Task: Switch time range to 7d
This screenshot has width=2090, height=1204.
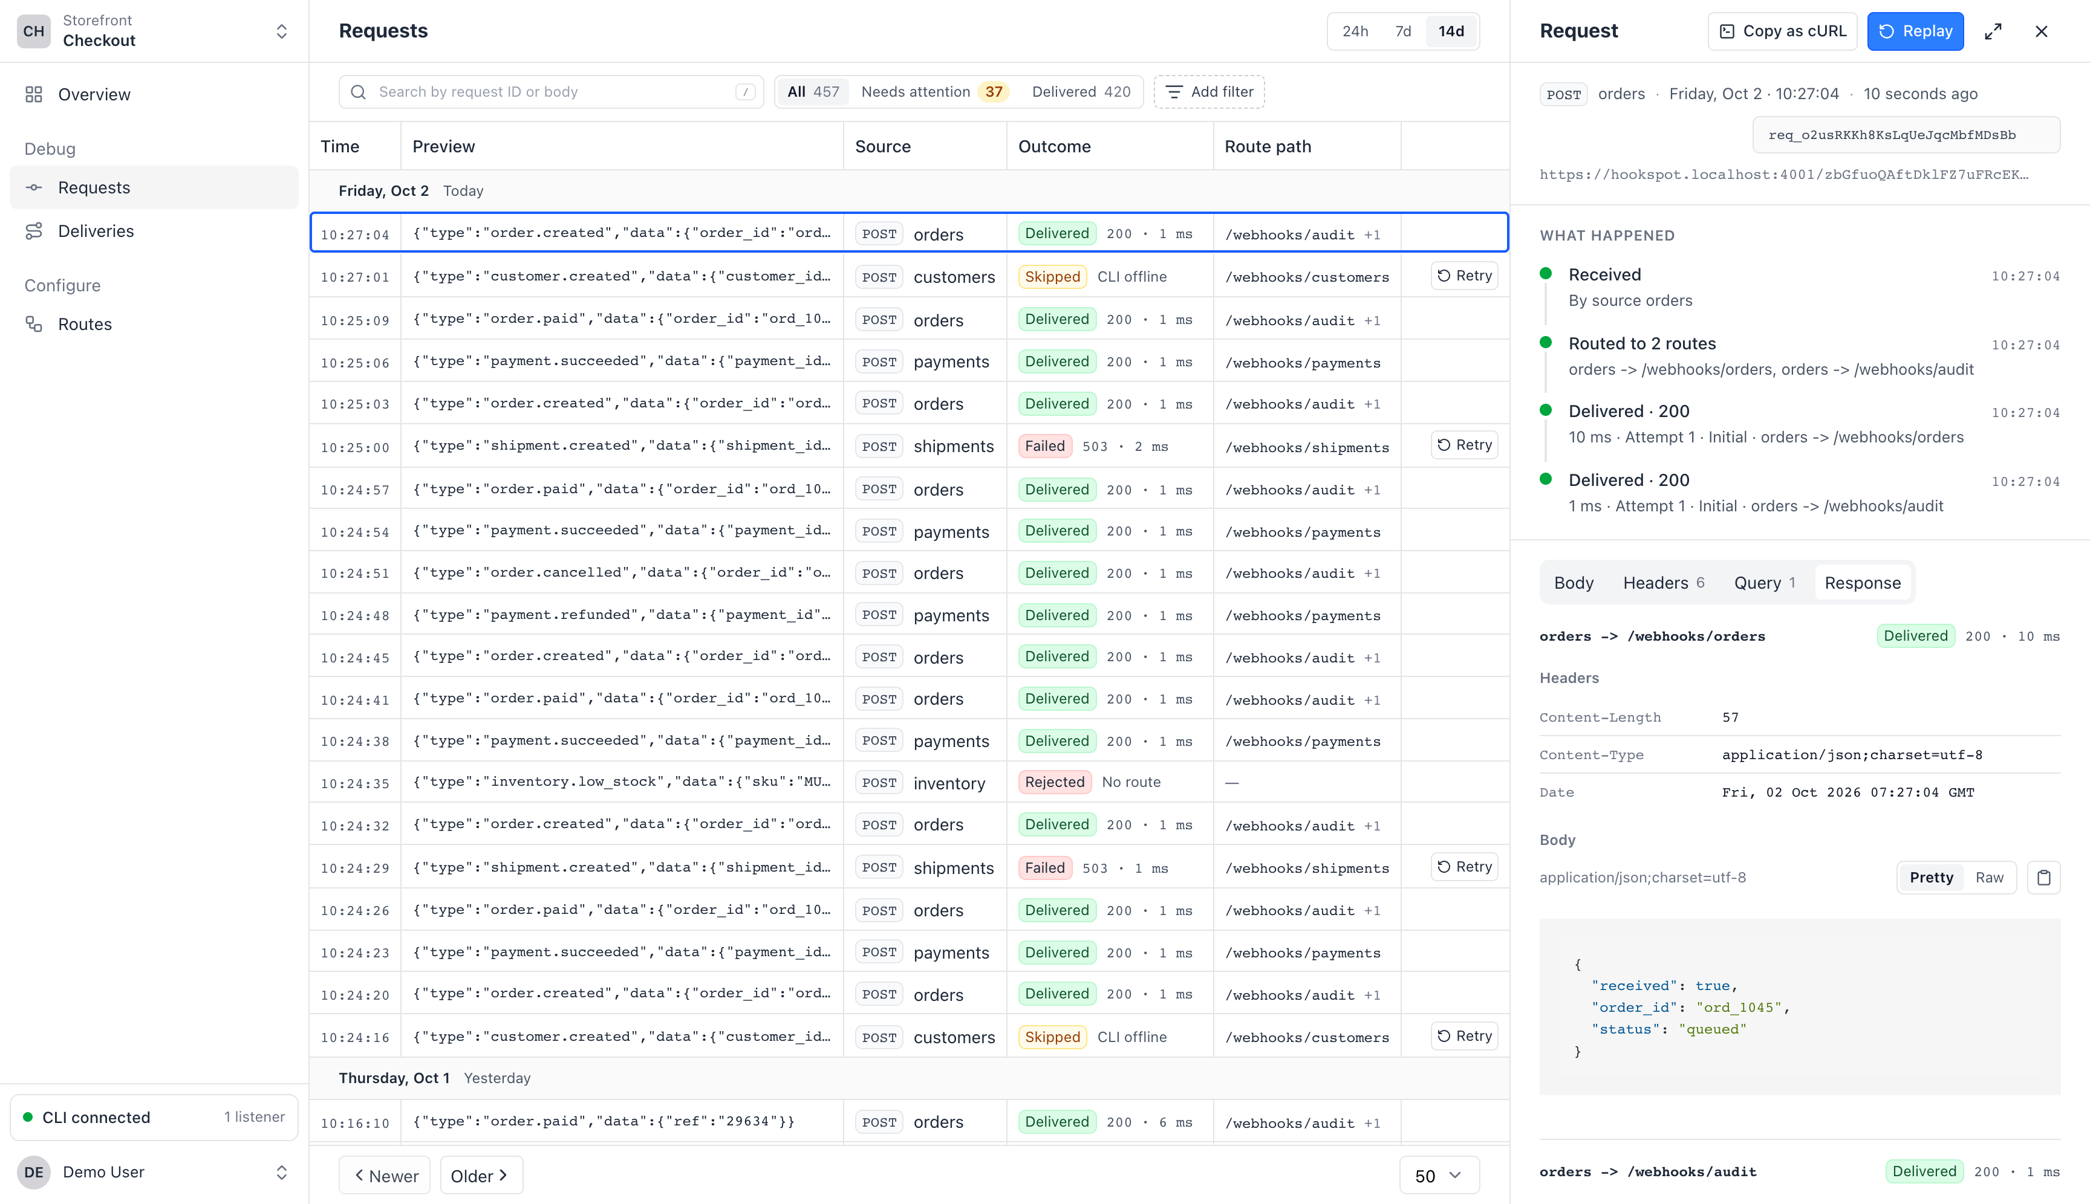Action: point(1402,31)
